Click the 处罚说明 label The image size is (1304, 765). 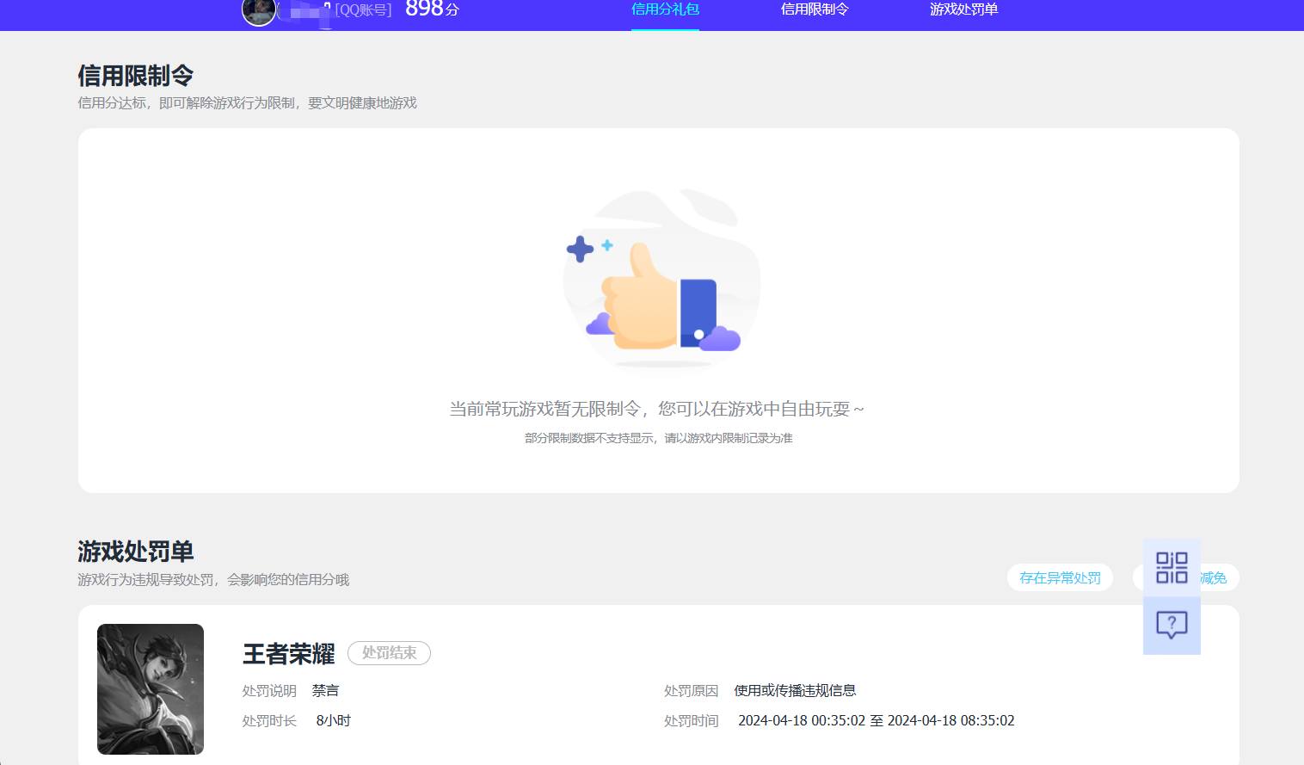click(x=269, y=691)
